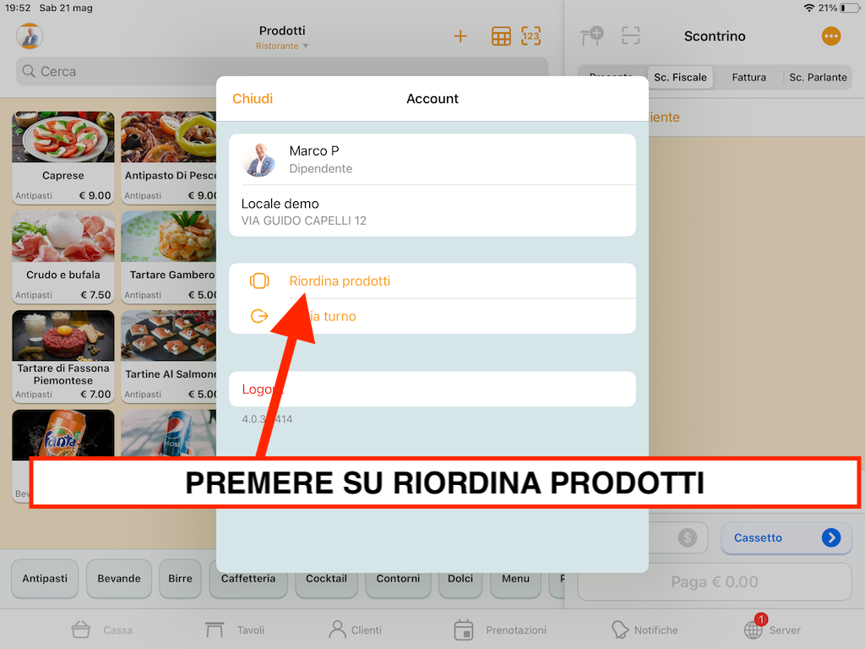Tap the user avatar in the top-left corner
The width and height of the screenshot is (865, 649).
point(30,36)
